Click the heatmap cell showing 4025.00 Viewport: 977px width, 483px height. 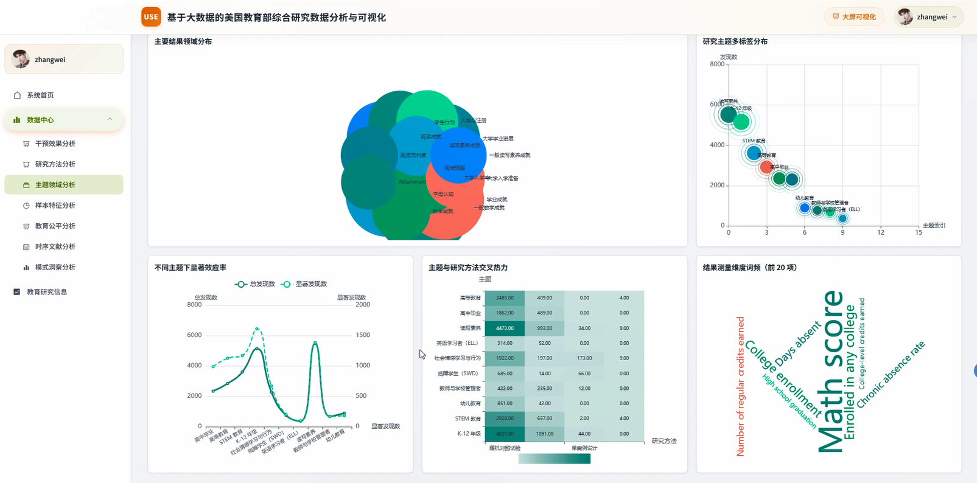tap(505, 434)
